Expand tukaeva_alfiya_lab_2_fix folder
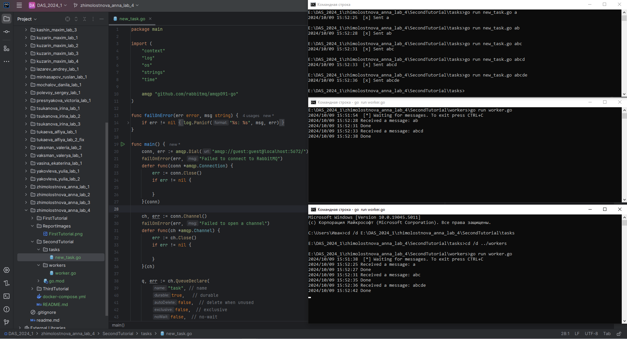Image resolution: width=627 pixels, height=339 pixels. (26, 140)
